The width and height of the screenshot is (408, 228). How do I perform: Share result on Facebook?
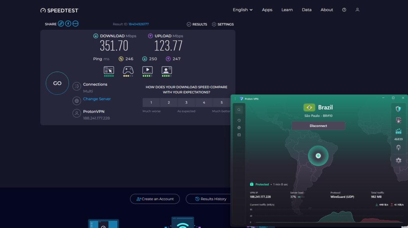click(x=68, y=23)
